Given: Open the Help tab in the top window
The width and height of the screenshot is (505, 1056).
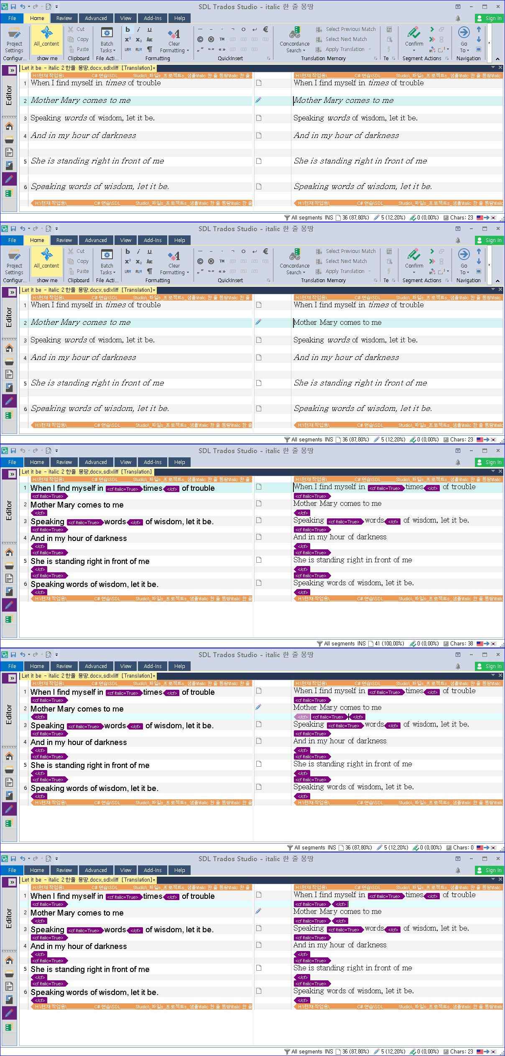Looking at the screenshot, I should [180, 18].
